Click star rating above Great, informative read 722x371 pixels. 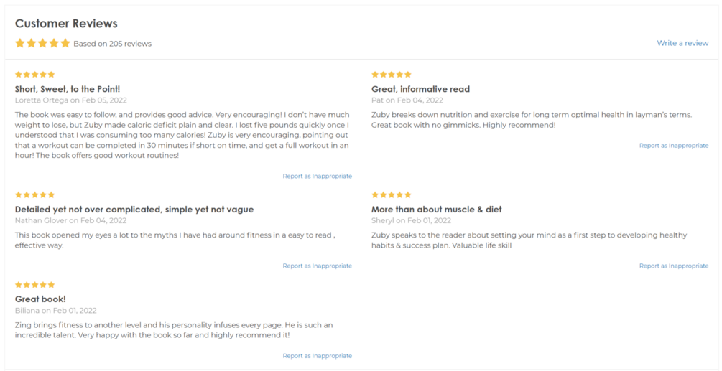392,75
